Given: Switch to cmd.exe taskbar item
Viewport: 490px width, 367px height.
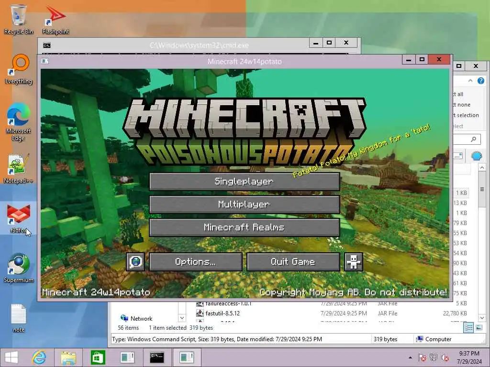Looking at the screenshot, I should tap(156, 357).
